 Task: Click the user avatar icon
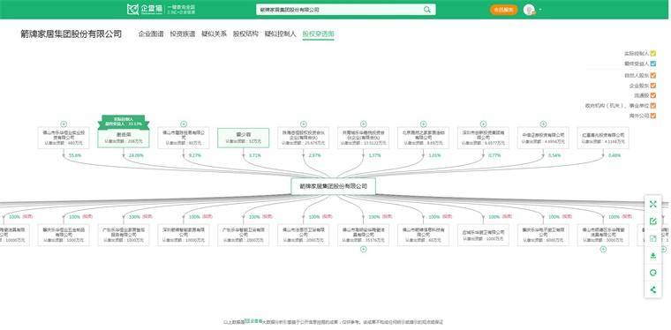click(x=529, y=10)
